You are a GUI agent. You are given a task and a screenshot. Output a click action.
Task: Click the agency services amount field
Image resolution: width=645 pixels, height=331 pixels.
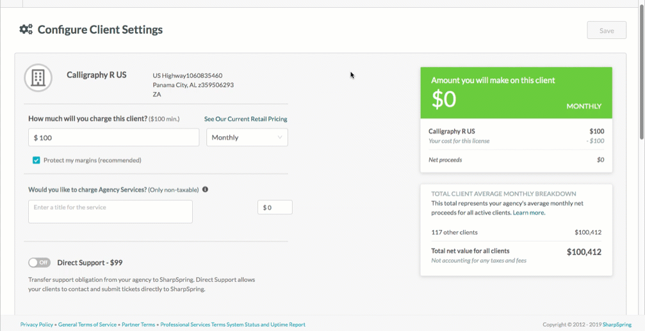(275, 207)
